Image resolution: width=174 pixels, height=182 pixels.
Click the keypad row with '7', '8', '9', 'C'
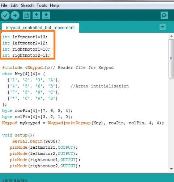(34, 92)
